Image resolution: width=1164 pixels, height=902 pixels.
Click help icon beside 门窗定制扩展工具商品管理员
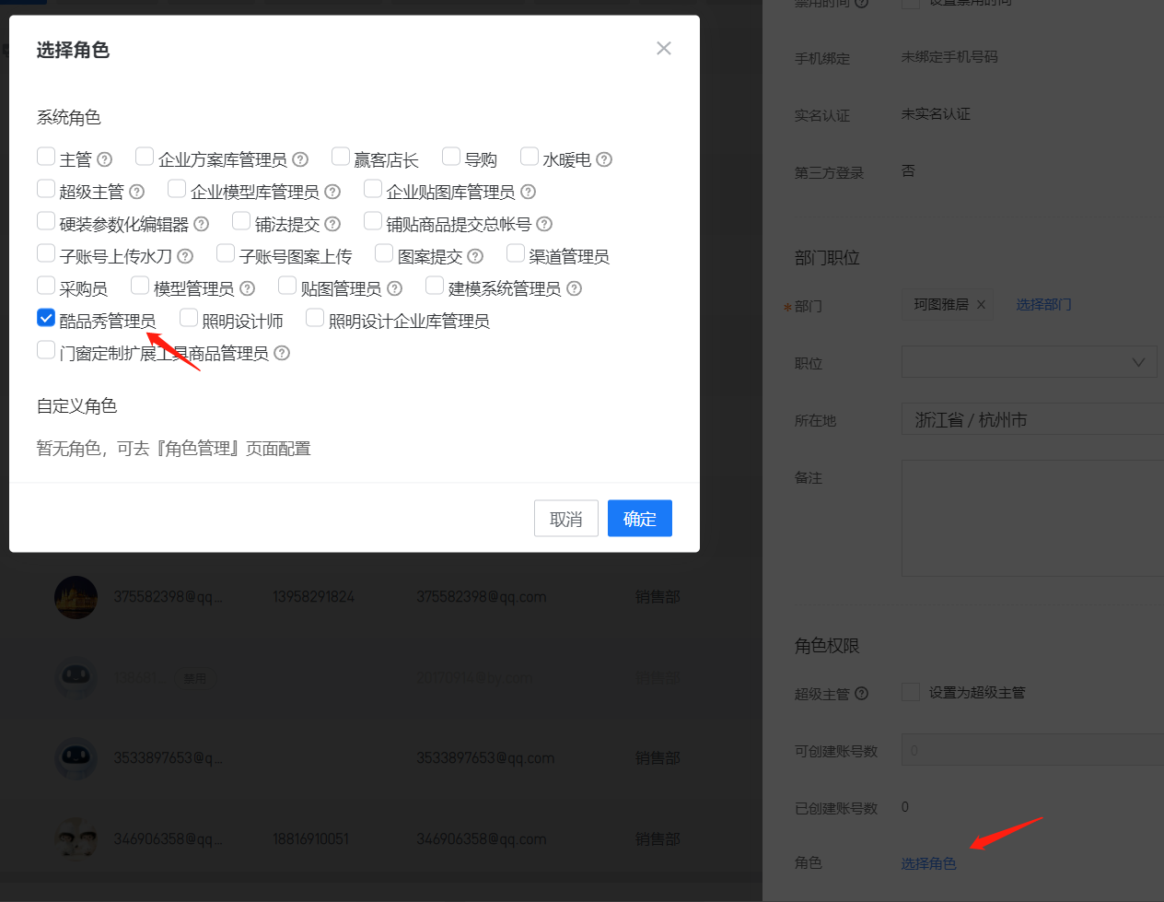click(x=282, y=353)
